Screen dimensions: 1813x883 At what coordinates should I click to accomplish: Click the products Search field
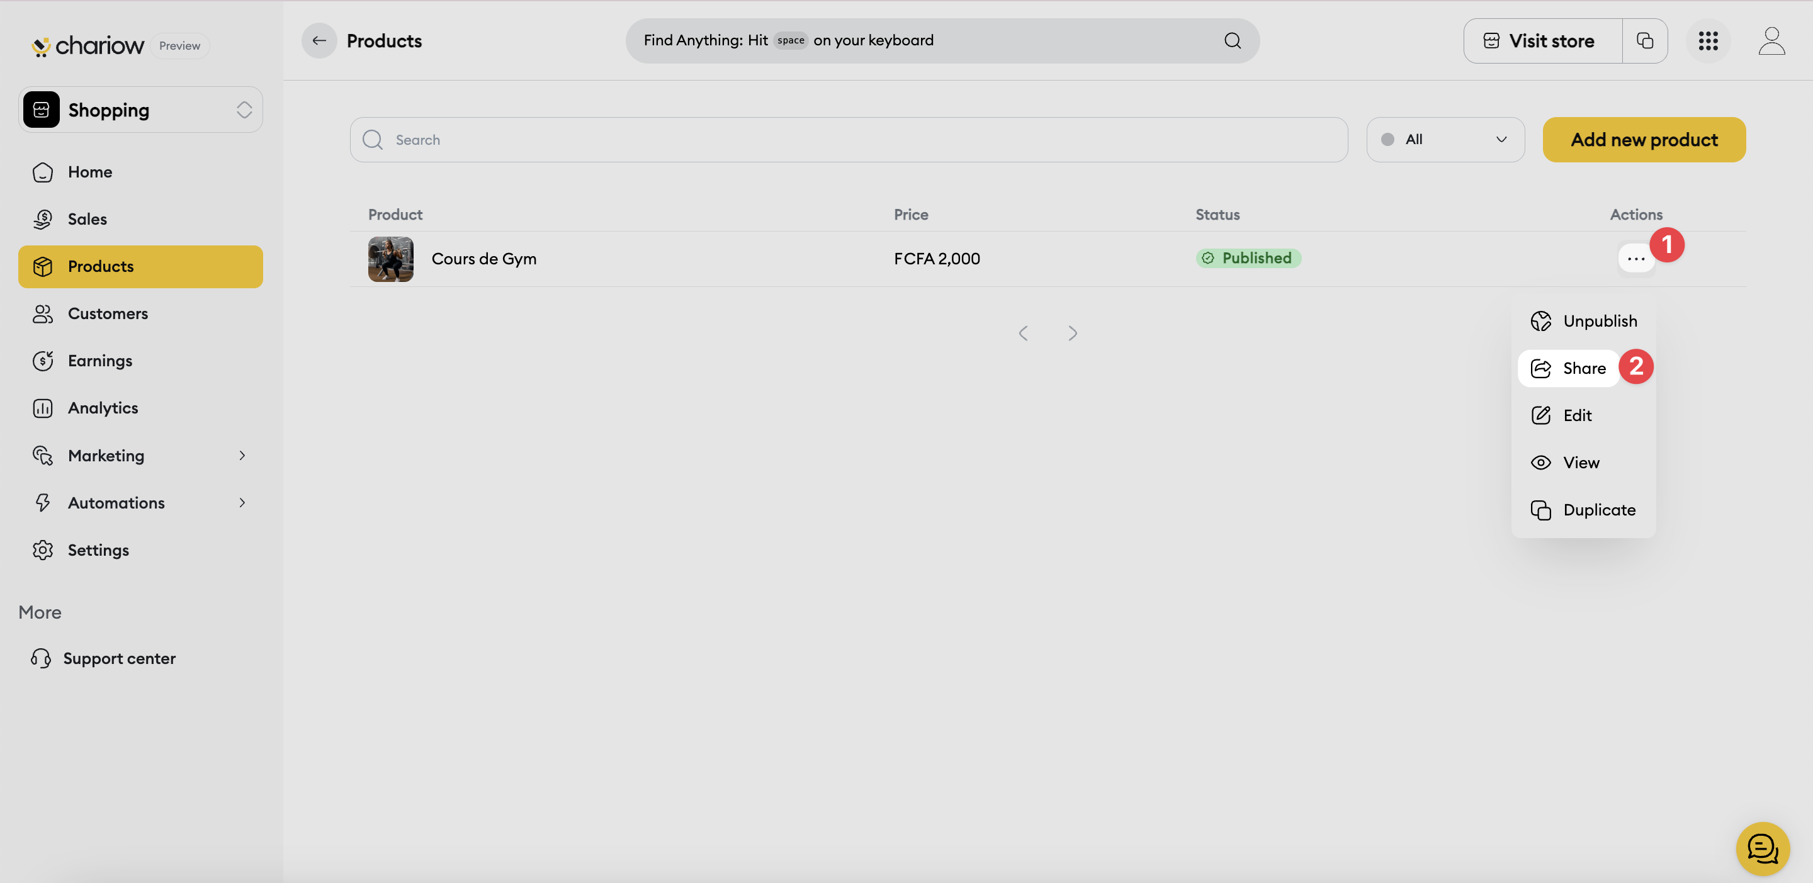point(849,140)
